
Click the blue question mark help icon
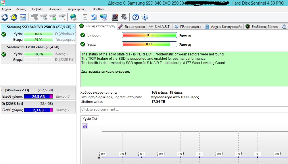[136, 17]
